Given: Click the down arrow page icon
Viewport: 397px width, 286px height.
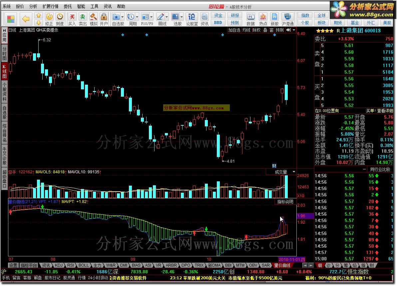Looking at the screenshot, I should coord(39,23).
